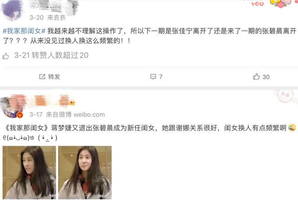Click the orange V verification badge

pos(20,115)
